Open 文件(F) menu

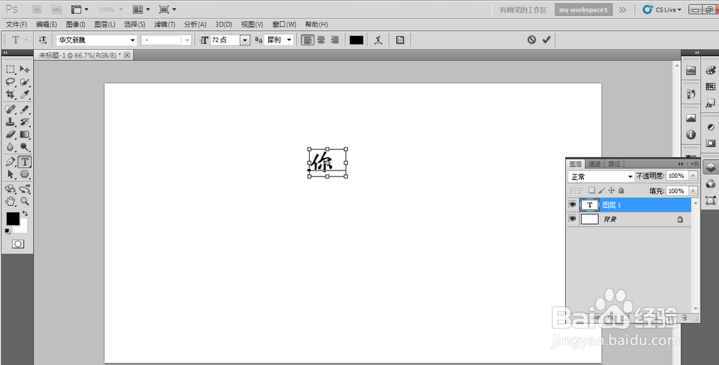click(17, 24)
